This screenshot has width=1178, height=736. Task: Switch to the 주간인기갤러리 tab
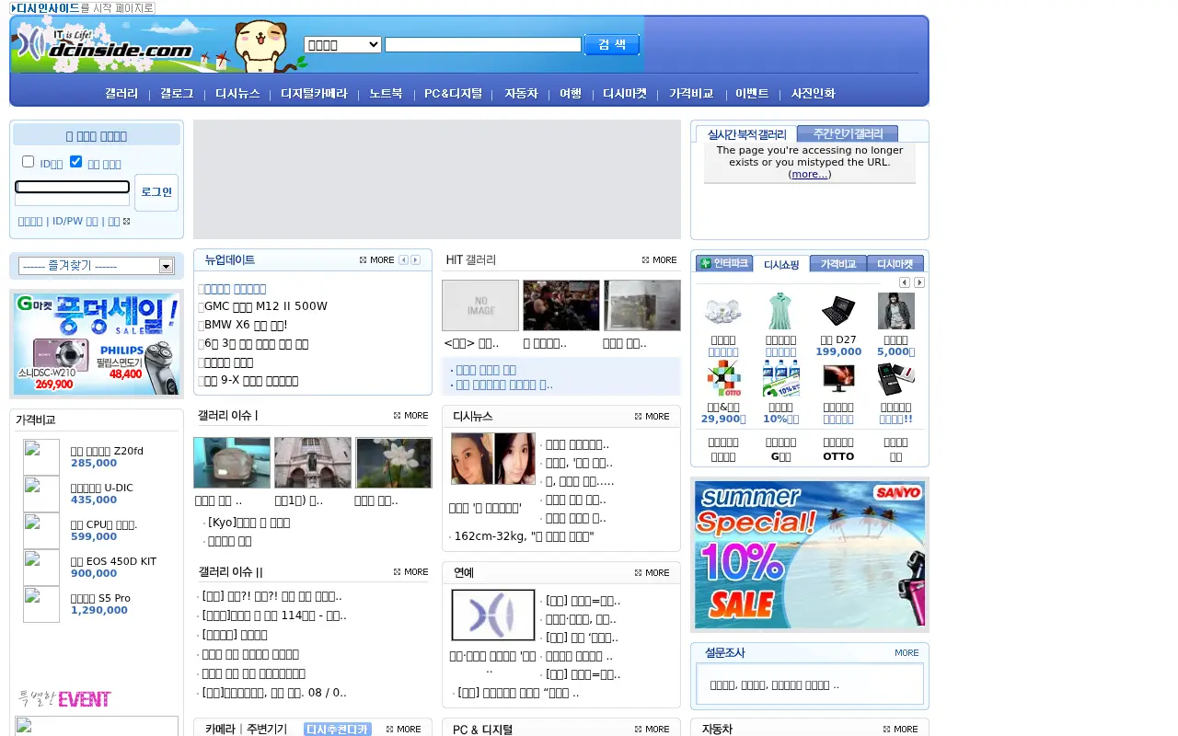847,133
